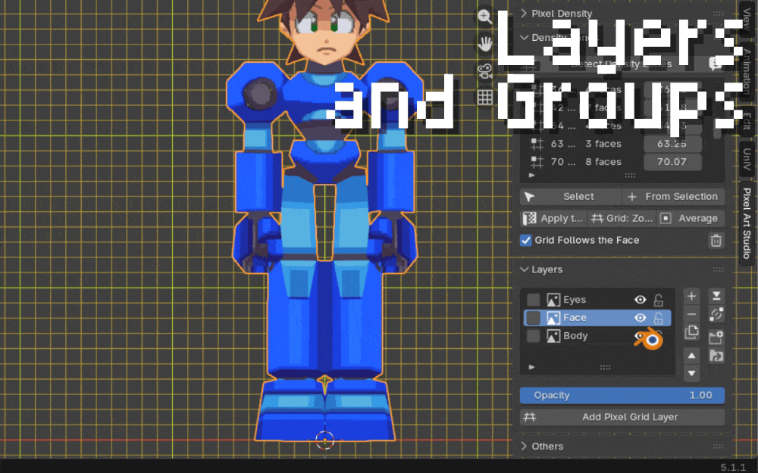Image resolution: width=758 pixels, height=473 pixels.
Task: Click the Eyes layer image icon
Action: point(553,300)
